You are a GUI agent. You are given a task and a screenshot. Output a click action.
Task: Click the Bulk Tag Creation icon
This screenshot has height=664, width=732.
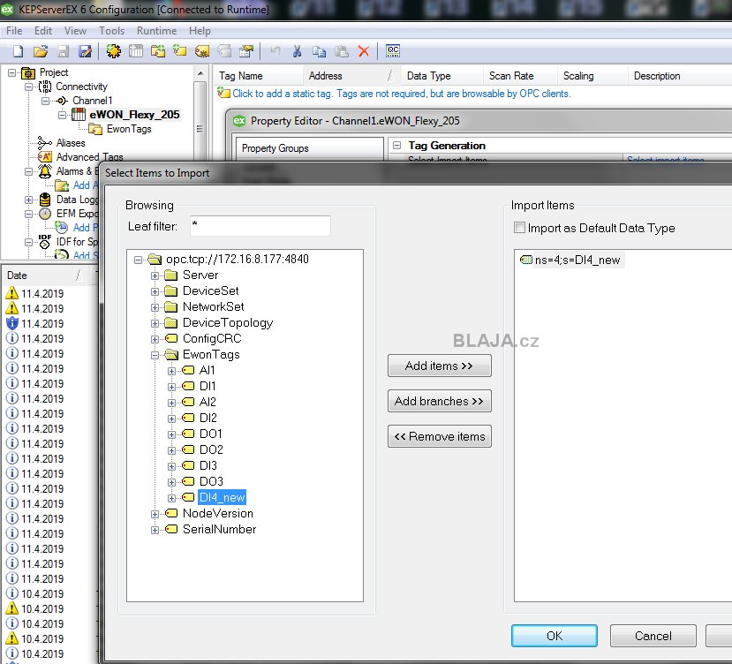[202, 51]
